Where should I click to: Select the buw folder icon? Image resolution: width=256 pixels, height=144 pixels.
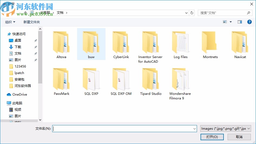point(91,42)
